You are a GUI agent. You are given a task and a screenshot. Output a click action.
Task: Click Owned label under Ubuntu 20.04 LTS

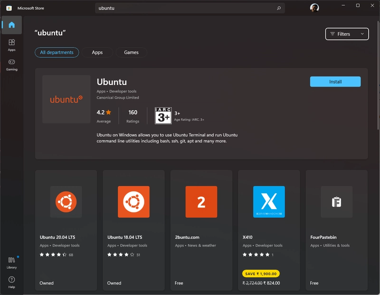tap(47, 283)
